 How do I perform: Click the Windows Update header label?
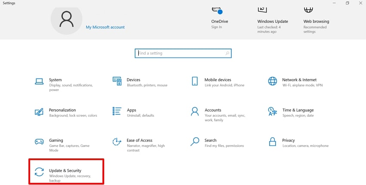click(x=273, y=21)
